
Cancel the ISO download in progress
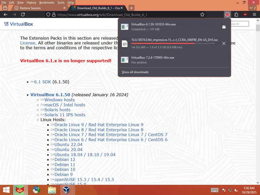pos(224,43)
